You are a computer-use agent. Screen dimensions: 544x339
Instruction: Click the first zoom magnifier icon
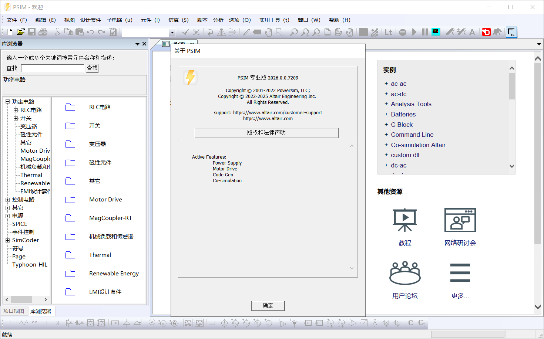[x=294, y=32]
